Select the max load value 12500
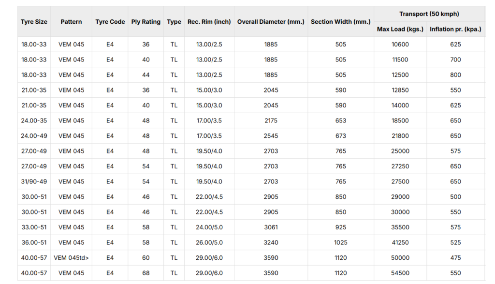This screenshot has height=284, width=495. 400,75
